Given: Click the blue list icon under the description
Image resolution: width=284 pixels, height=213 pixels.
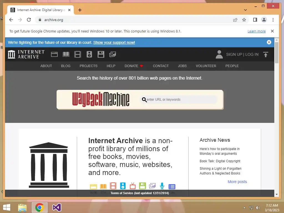Looking at the screenshot, I should coord(172,187).
